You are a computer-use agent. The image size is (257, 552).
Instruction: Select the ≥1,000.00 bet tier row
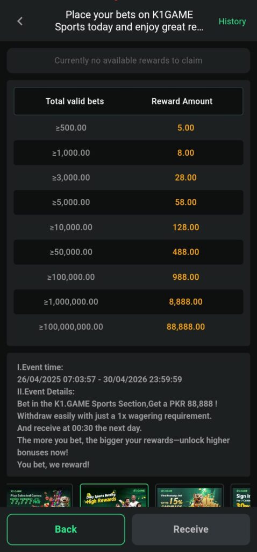click(128, 153)
